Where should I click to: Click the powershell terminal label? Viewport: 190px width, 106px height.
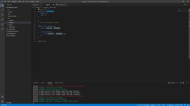[x=172, y=83]
